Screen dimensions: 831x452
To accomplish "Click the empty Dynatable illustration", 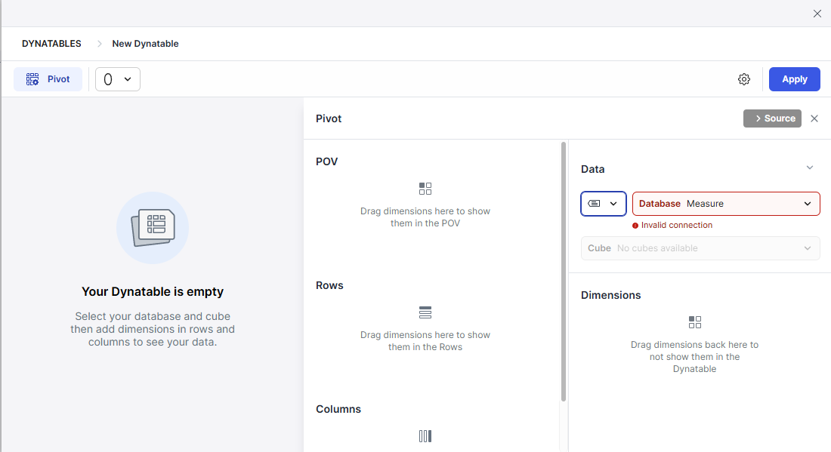I will point(153,228).
